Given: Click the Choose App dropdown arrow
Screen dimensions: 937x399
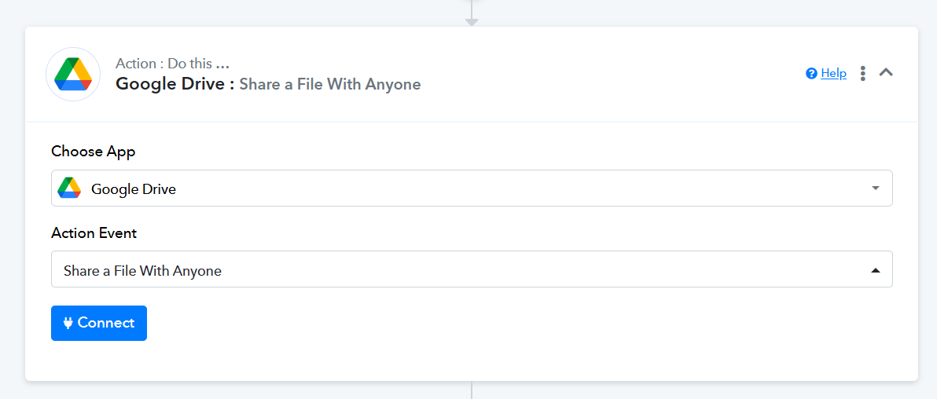Looking at the screenshot, I should (876, 189).
